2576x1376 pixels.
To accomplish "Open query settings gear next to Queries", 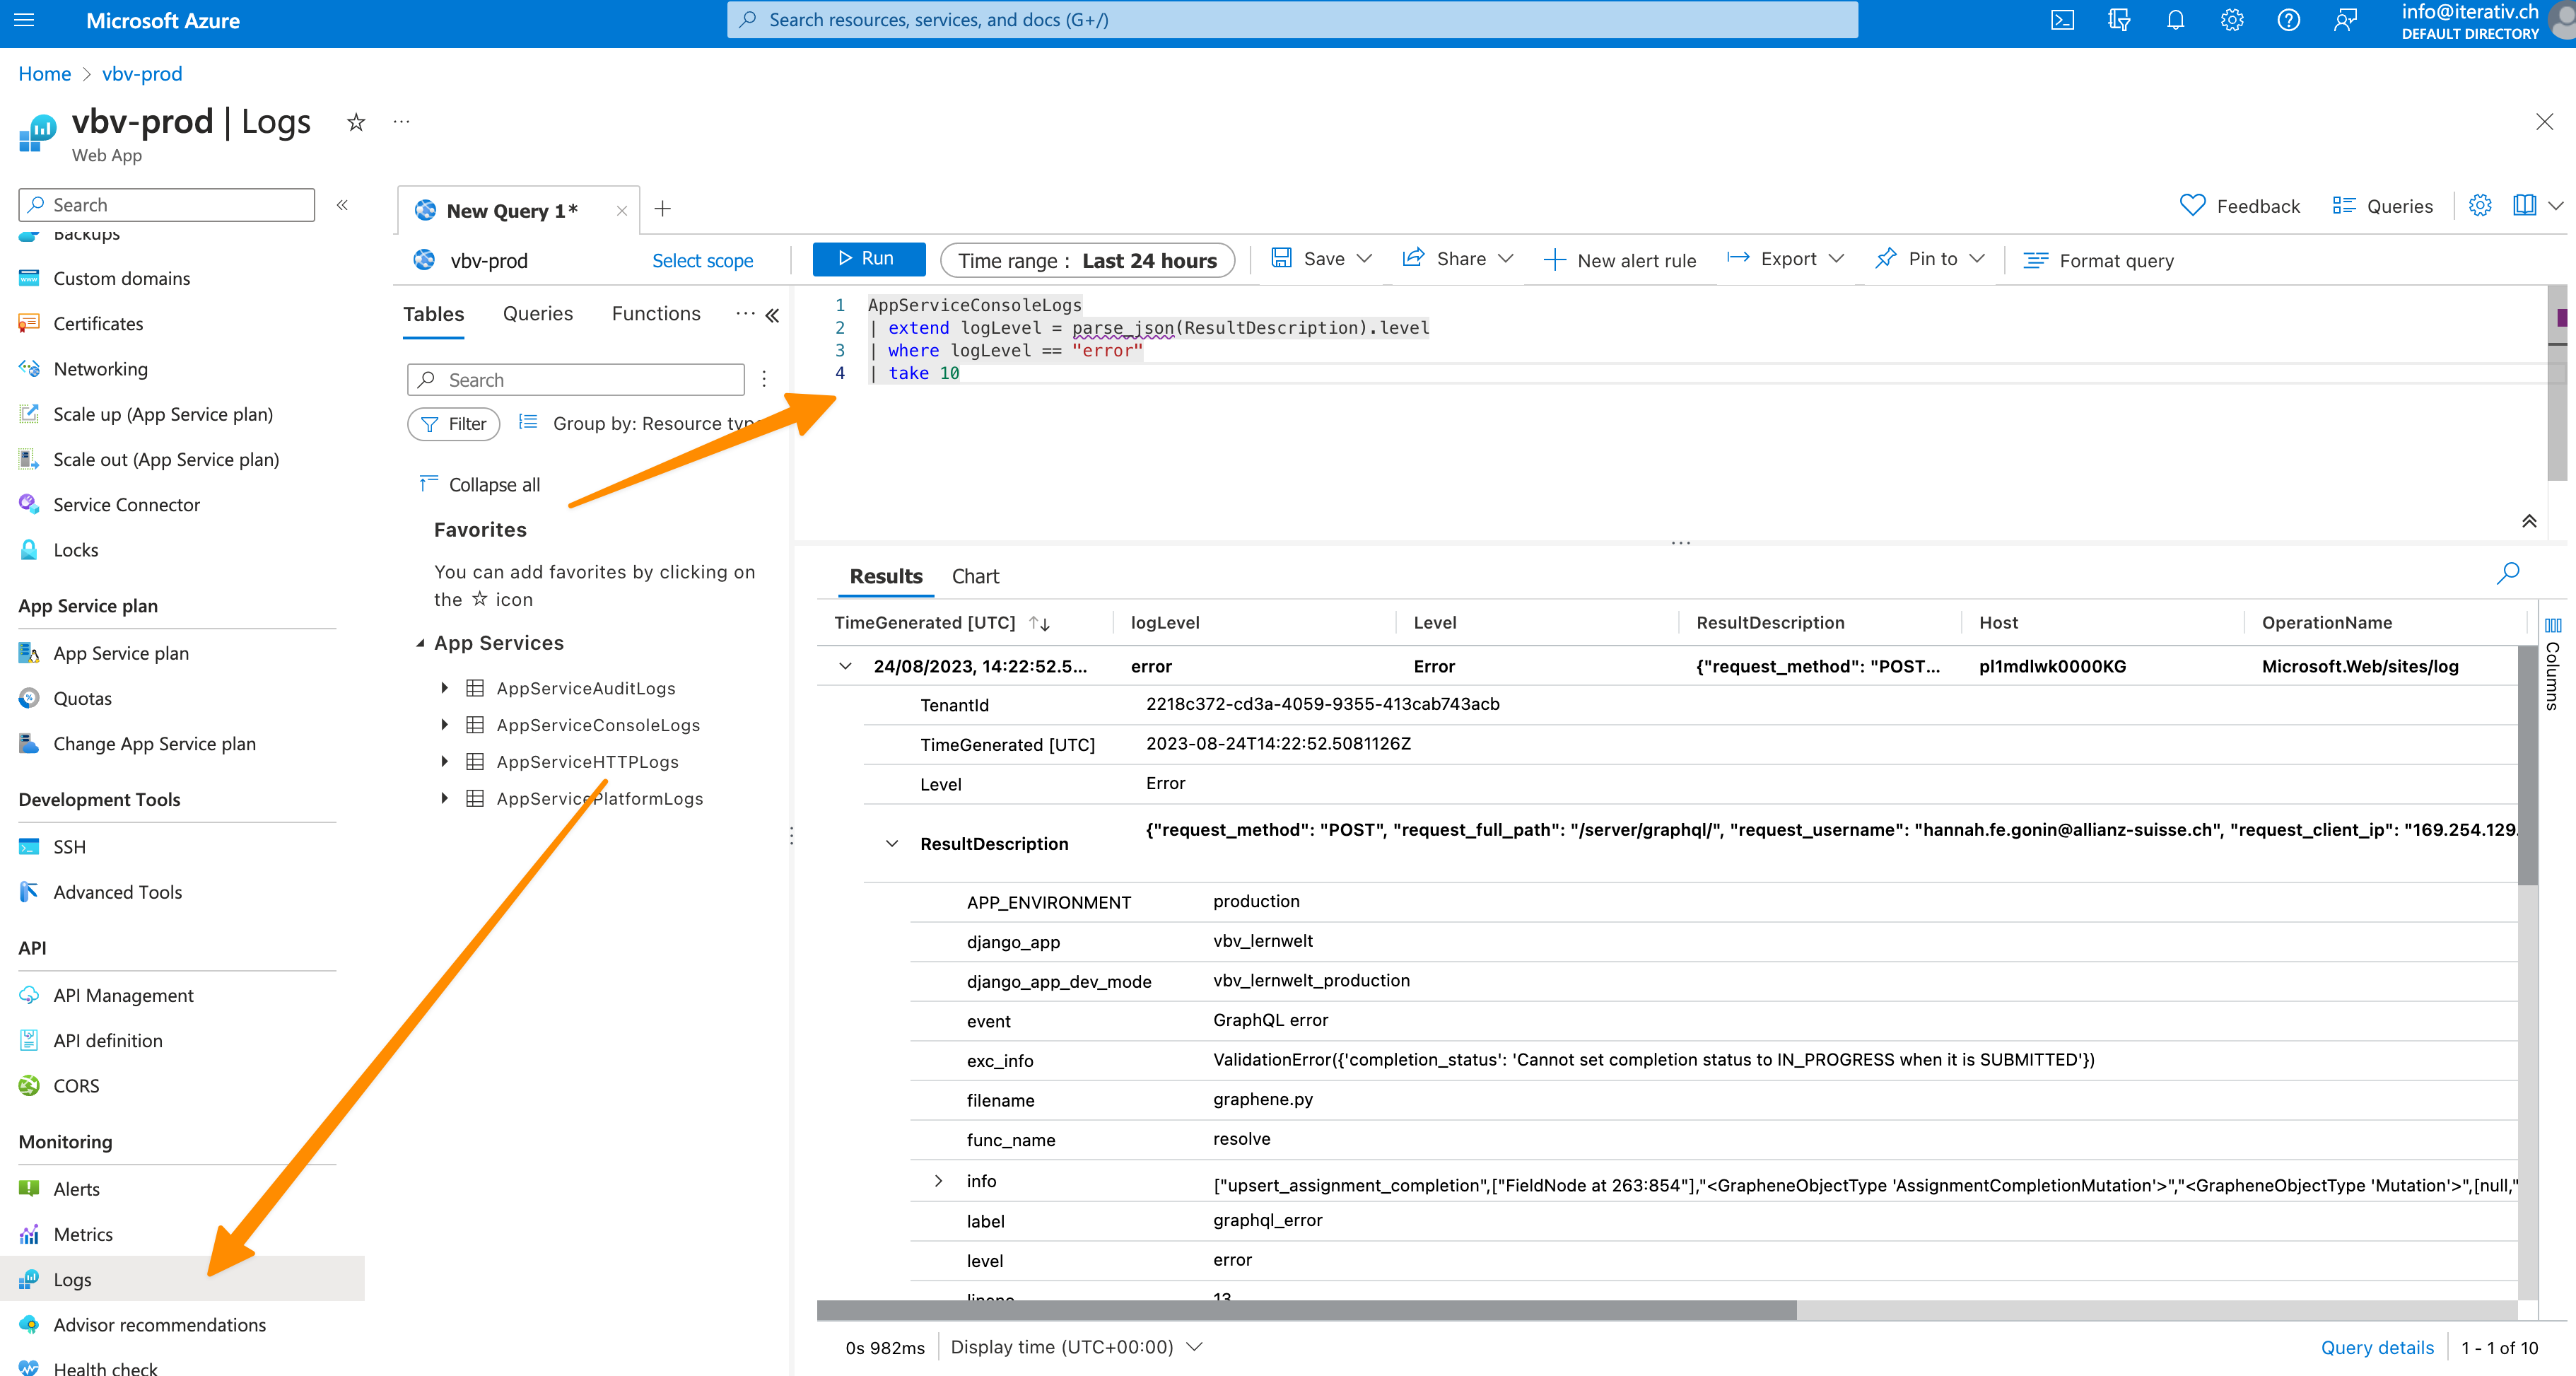I will point(2480,206).
